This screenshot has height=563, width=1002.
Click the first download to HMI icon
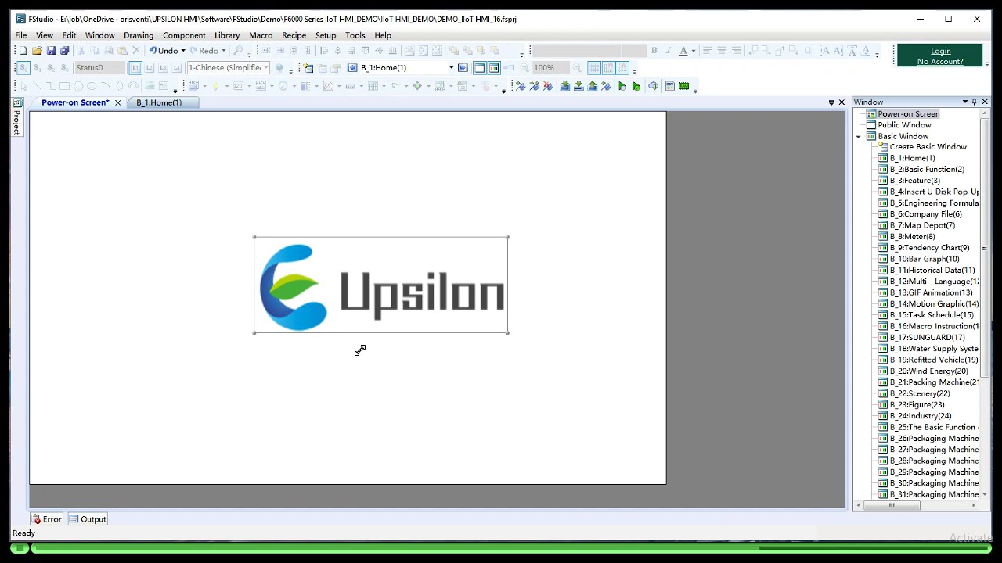[x=564, y=86]
